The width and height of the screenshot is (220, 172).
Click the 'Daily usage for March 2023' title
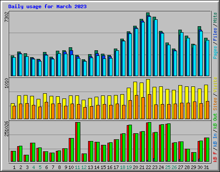pyautogui.click(x=47, y=6)
